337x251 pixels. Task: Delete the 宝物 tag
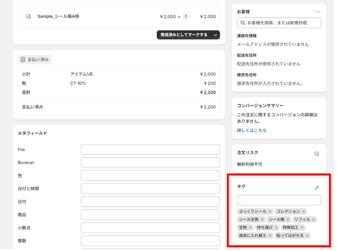pos(250,228)
